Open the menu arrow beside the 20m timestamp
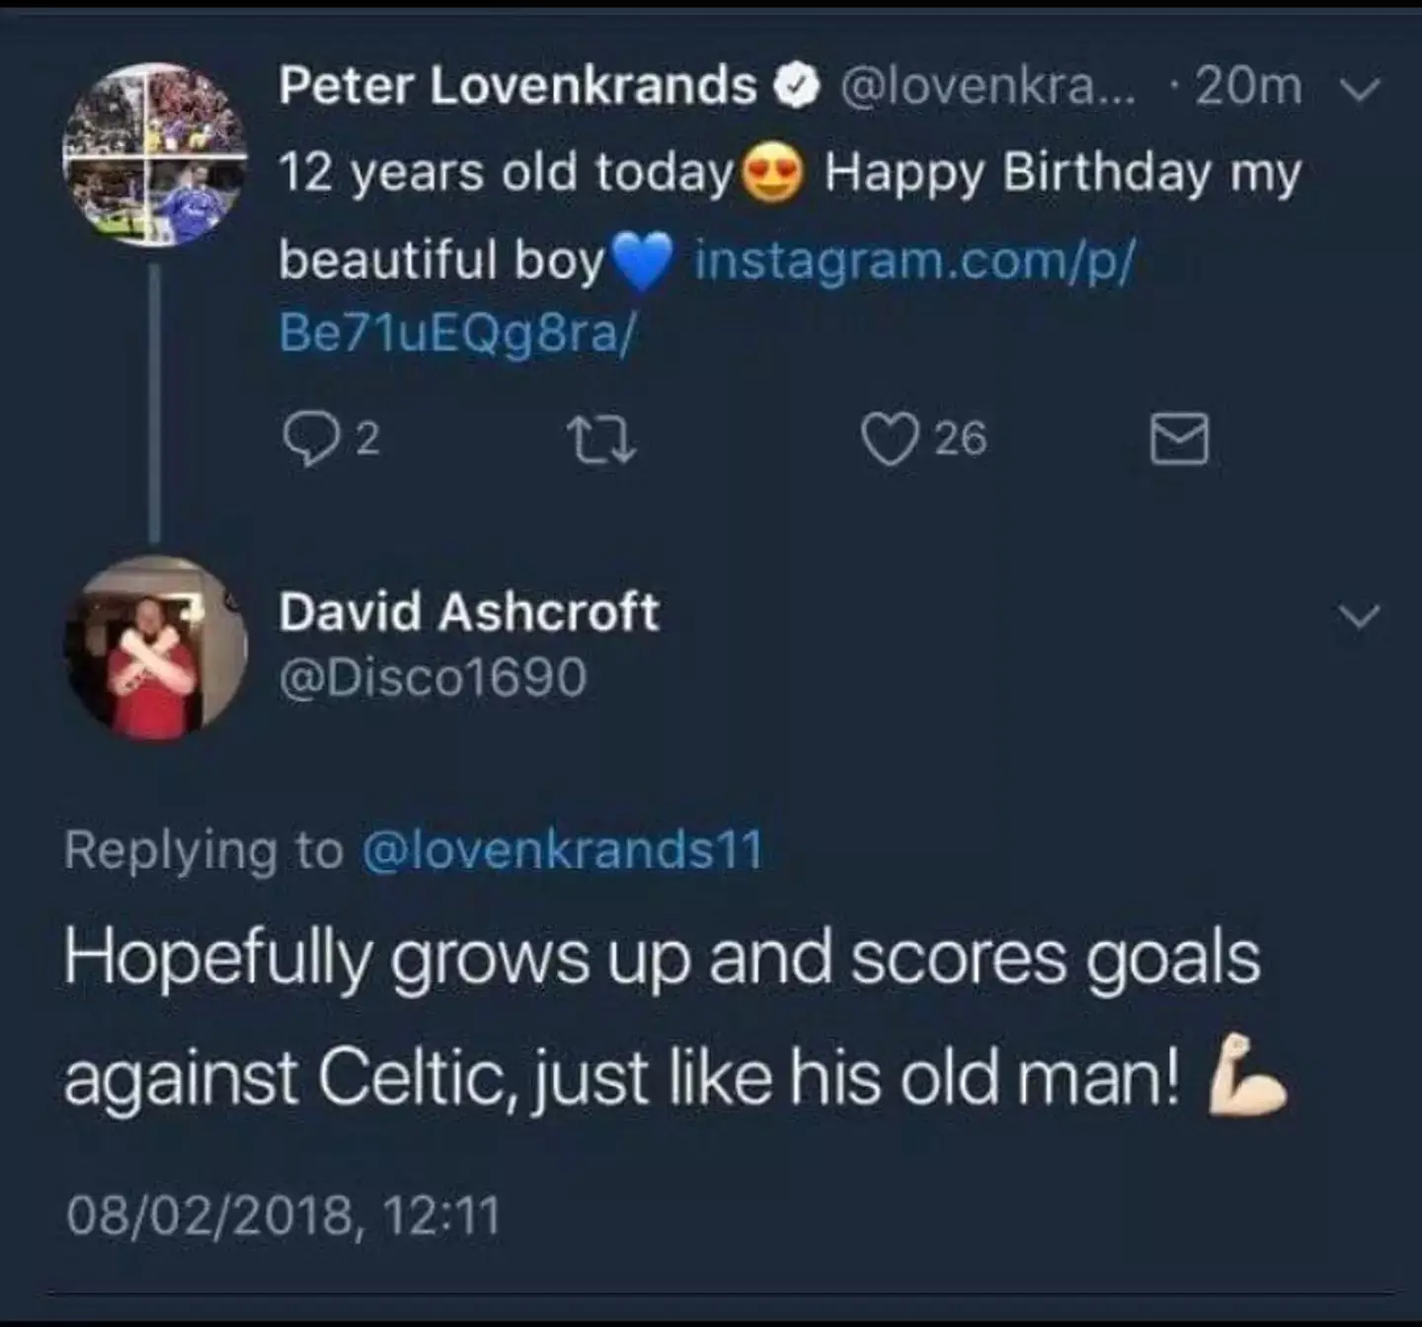This screenshot has height=1327, width=1422. 1359,89
